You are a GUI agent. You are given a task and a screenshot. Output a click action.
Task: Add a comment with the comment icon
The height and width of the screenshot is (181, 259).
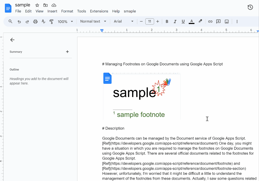(x=218, y=22)
